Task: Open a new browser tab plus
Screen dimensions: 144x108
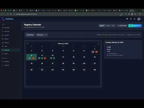Action: [136, 10]
